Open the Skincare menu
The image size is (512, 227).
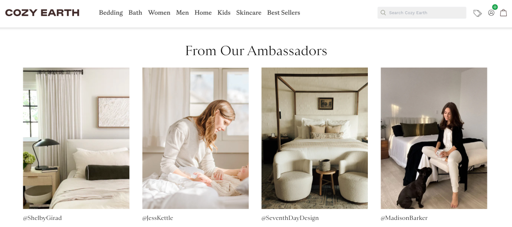(249, 13)
